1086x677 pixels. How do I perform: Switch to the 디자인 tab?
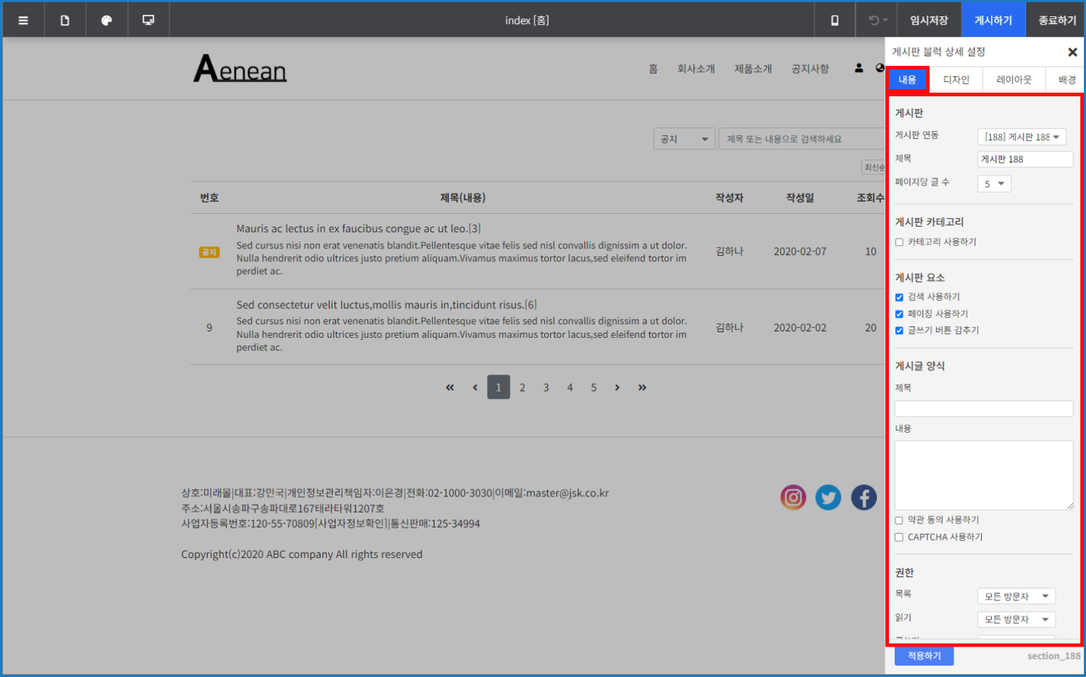click(956, 80)
